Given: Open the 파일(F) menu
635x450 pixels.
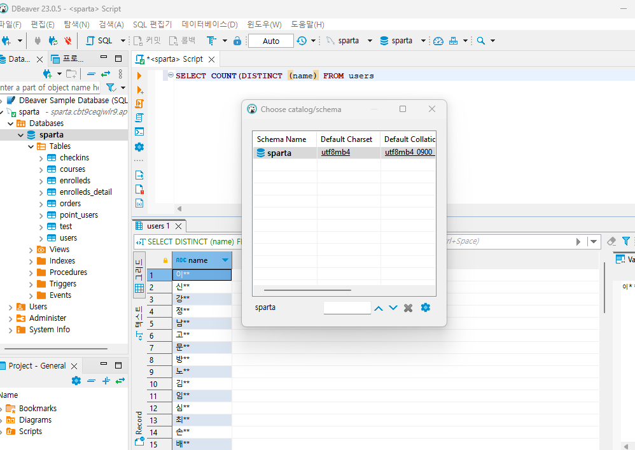Looking at the screenshot, I should point(11,24).
